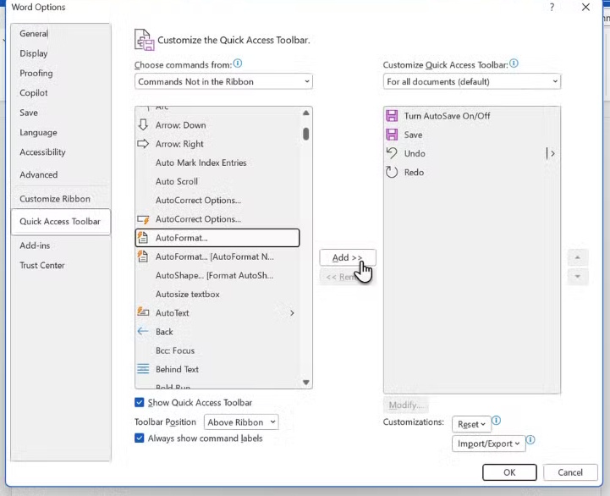Open the Choose commands from dropdown
The width and height of the screenshot is (610, 496).
223,81
